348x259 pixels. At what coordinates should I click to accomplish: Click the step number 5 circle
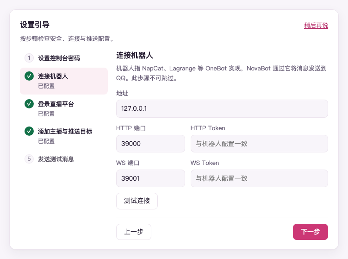(29, 159)
